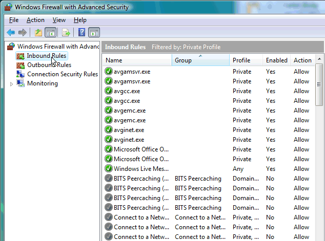Viewport: 325px width, 241px height.
Task: Click the Any profile cell of Windows Live
Action: pos(238,169)
